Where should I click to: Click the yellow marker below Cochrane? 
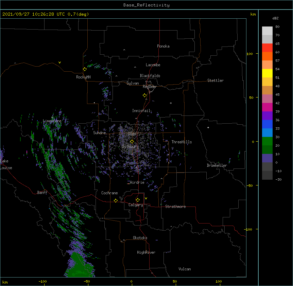(x=116, y=200)
